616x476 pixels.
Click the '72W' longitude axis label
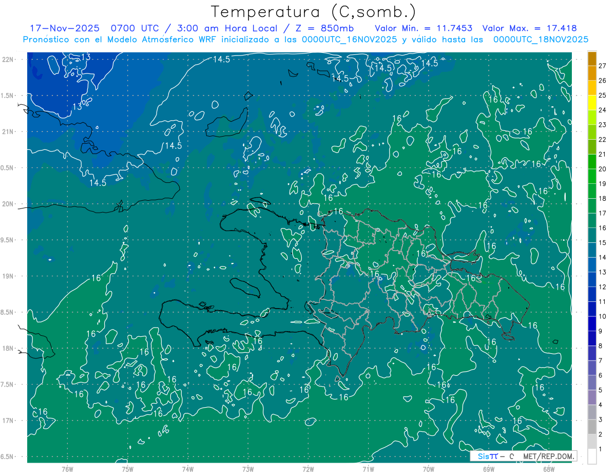coord(308,469)
